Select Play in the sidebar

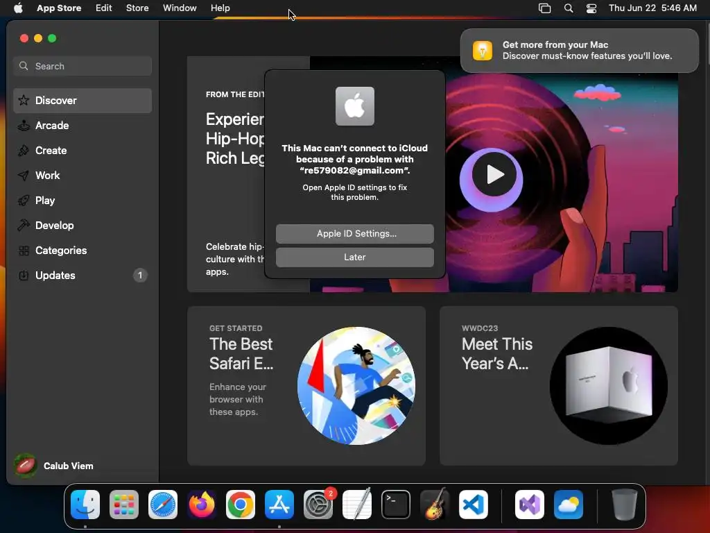(83, 201)
